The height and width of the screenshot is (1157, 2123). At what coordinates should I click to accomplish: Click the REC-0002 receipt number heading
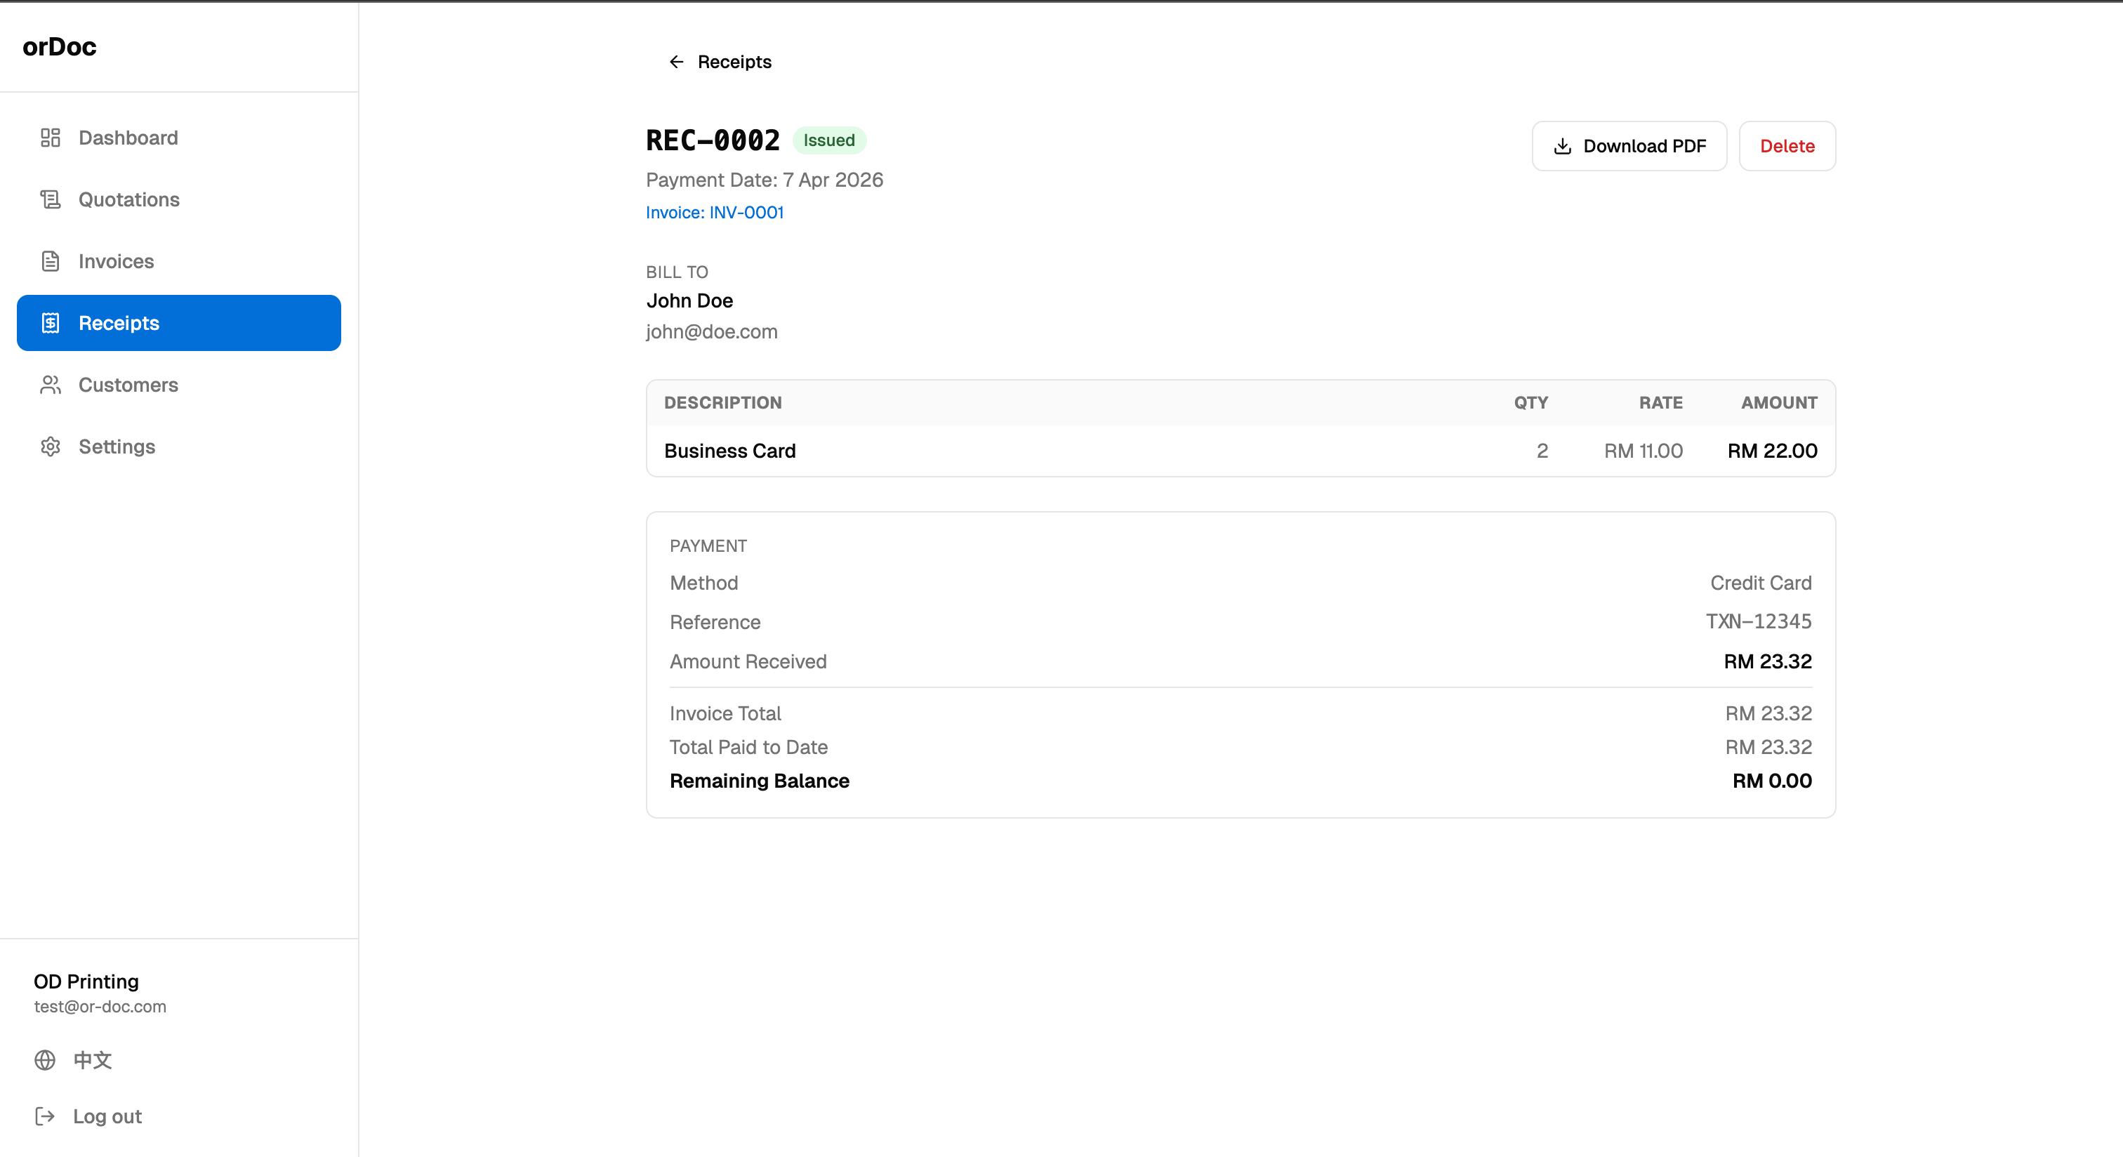click(x=713, y=140)
